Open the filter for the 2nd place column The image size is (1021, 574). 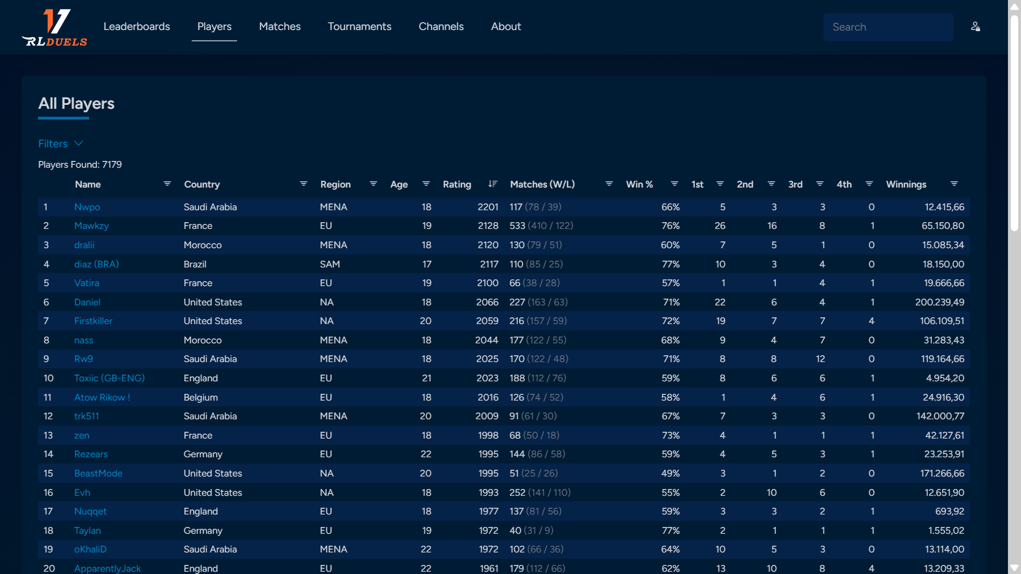(771, 184)
